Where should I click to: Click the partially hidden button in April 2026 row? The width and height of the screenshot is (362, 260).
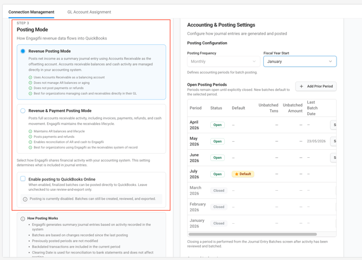[333, 125]
